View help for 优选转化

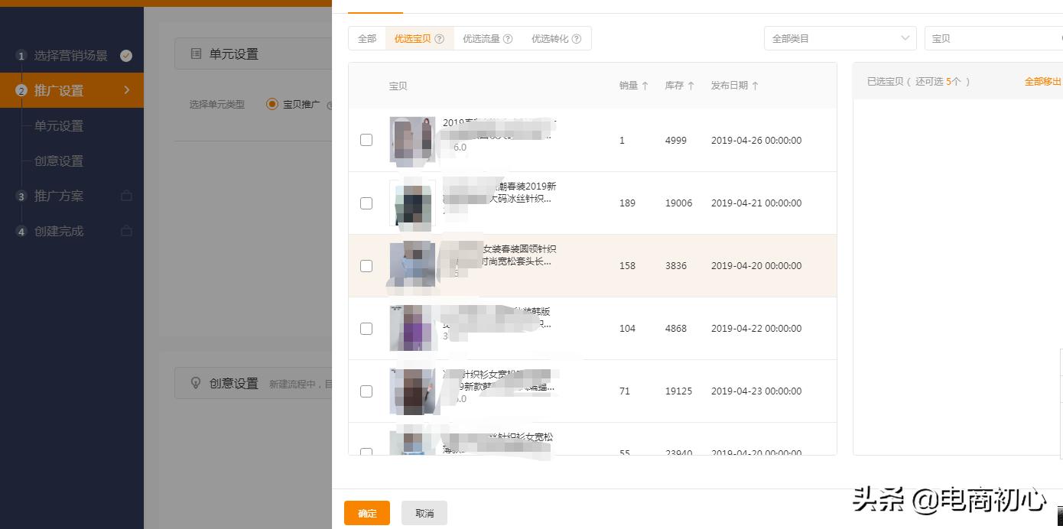[577, 37]
